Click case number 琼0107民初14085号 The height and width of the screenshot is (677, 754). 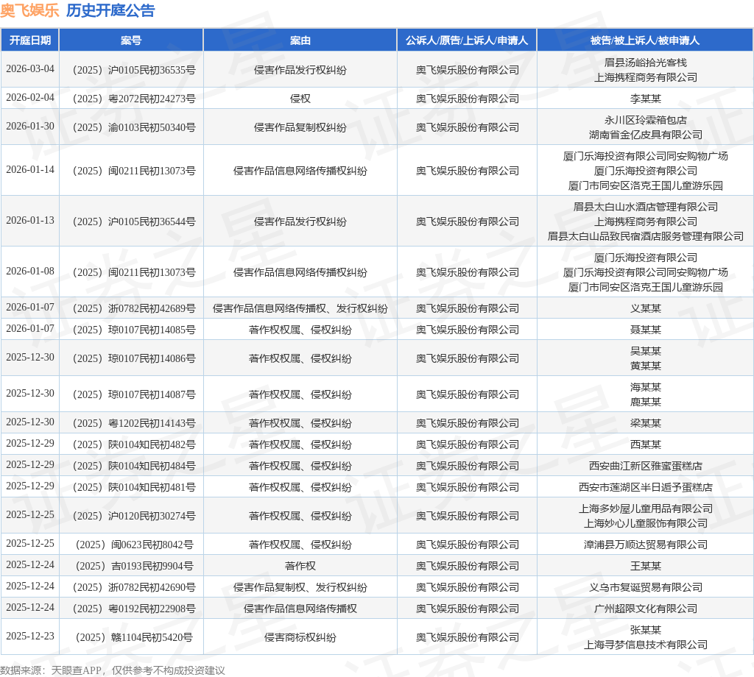[x=134, y=330]
